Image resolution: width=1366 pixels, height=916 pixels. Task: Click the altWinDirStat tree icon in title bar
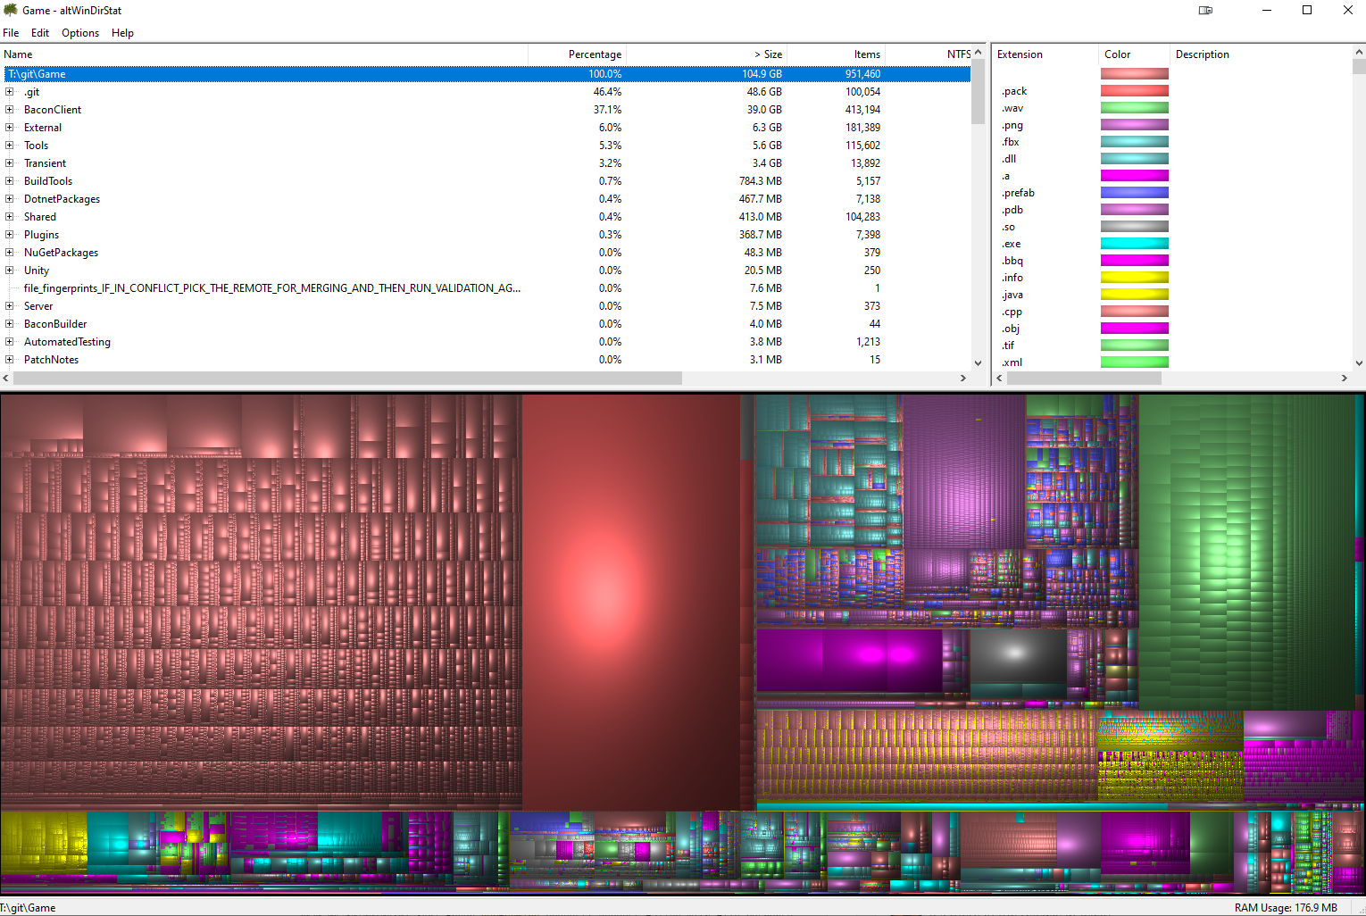coord(11,10)
